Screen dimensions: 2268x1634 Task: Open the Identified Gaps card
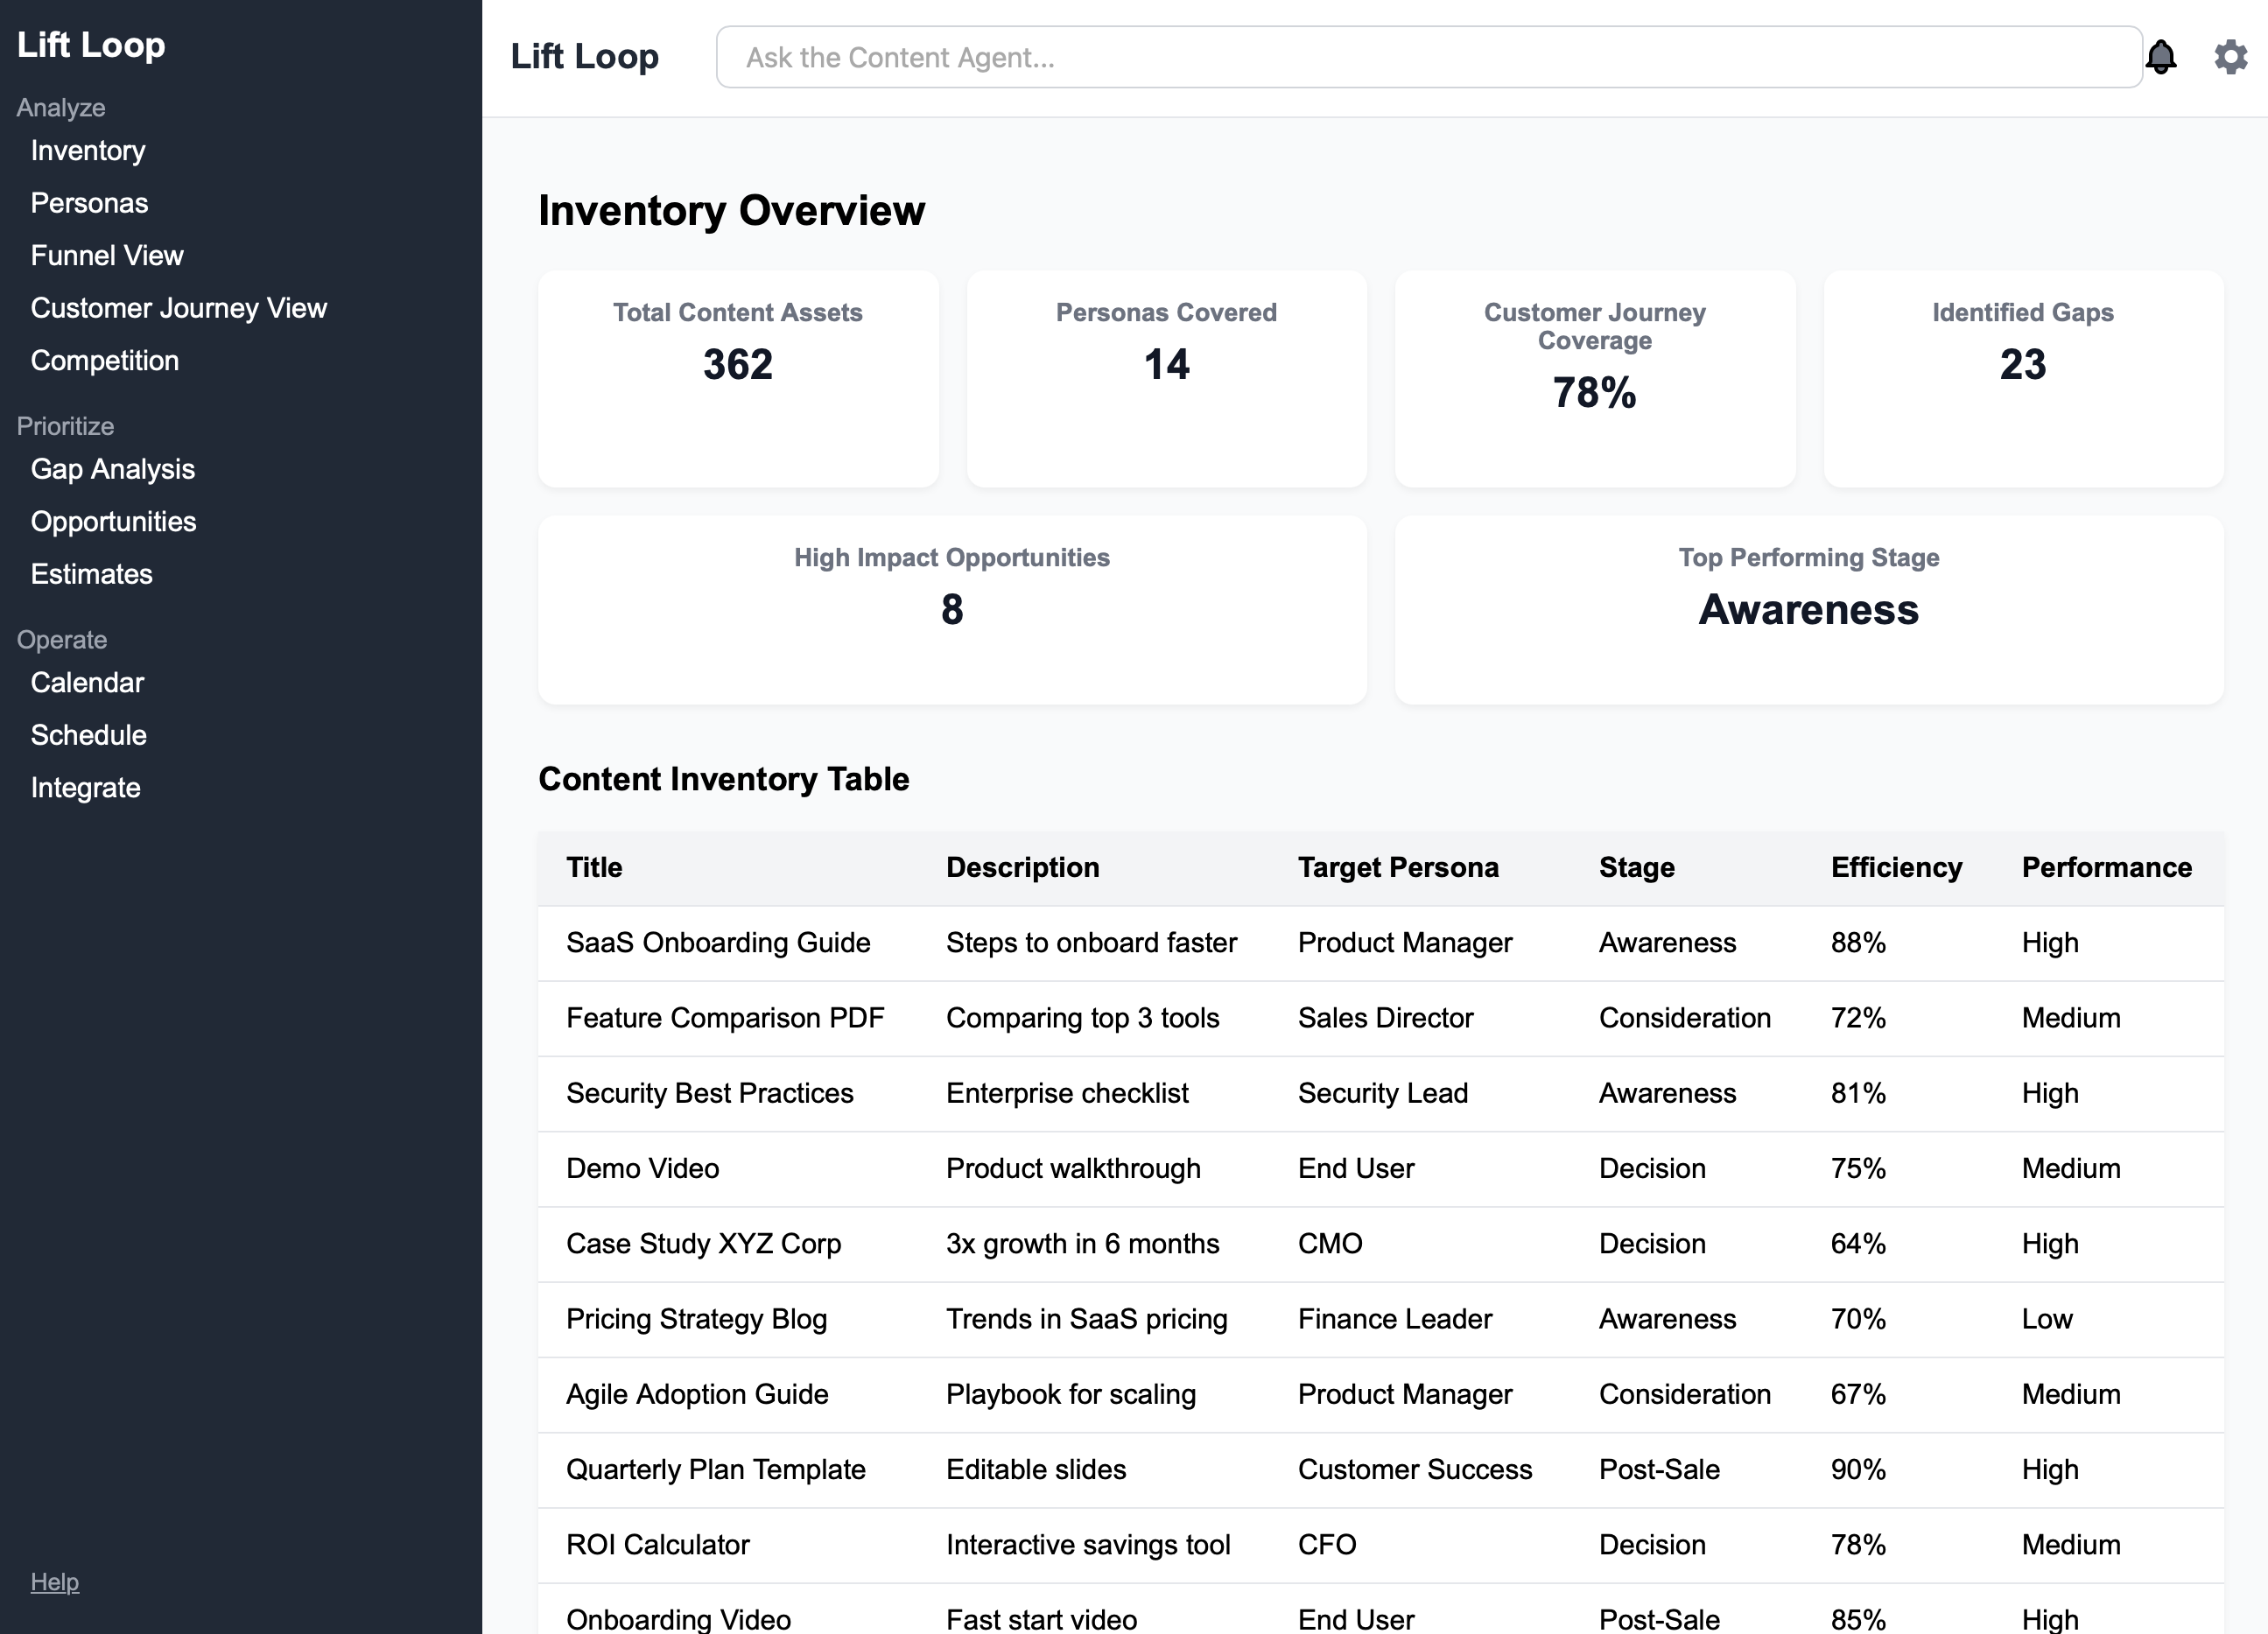pos(2022,379)
